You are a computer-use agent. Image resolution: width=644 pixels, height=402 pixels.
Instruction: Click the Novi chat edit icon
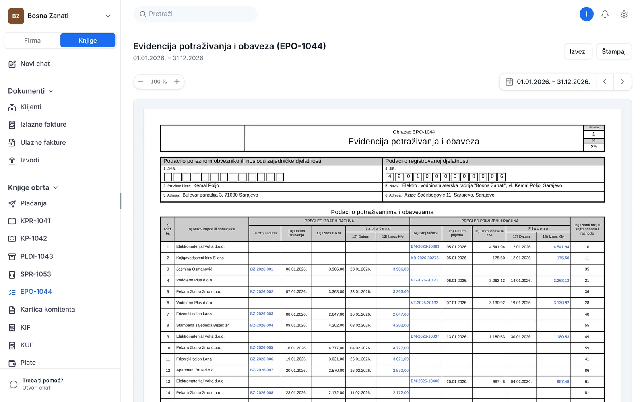coord(12,64)
